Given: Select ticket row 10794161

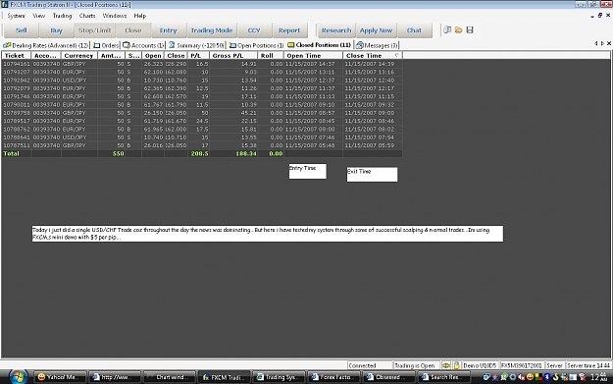Looking at the screenshot, I should tap(202, 64).
